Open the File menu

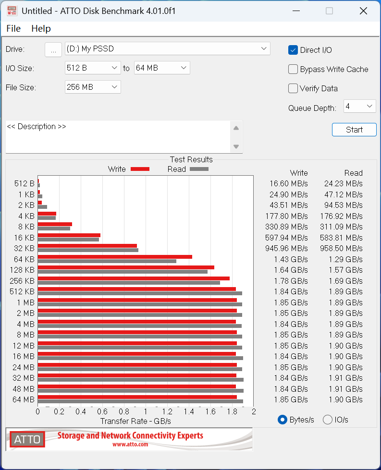point(13,29)
